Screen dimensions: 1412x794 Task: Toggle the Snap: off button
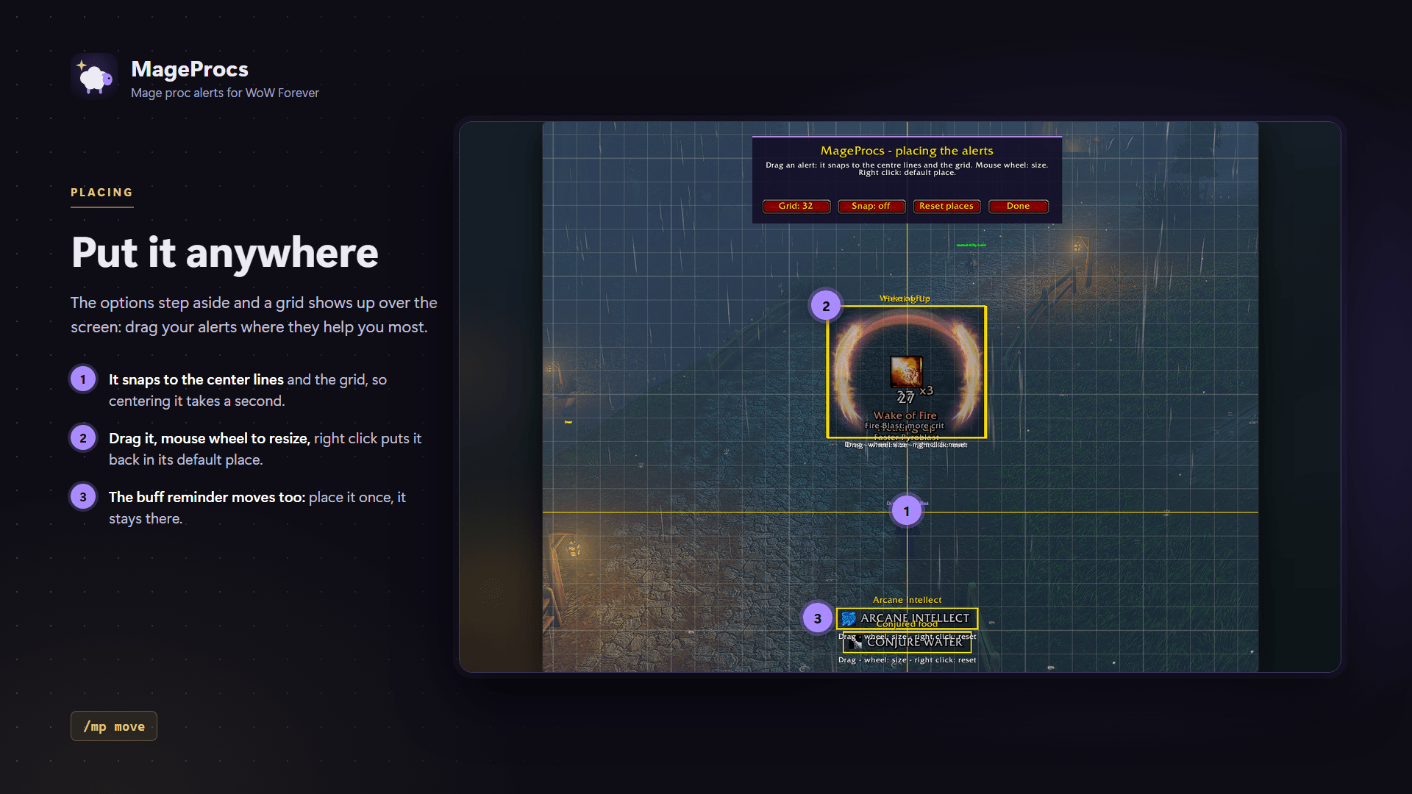point(871,206)
